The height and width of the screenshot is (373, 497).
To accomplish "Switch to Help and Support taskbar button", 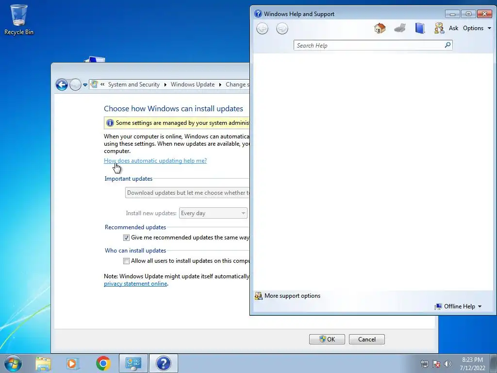I will (x=163, y=363).
